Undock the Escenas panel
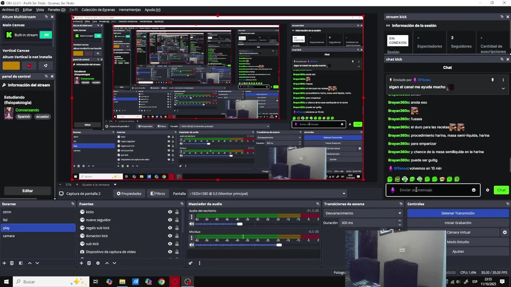This screenshot has height=287, width=511. coord(73,204)
